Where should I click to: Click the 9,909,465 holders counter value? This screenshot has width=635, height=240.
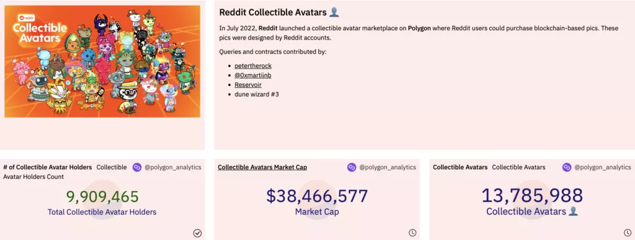102,196
